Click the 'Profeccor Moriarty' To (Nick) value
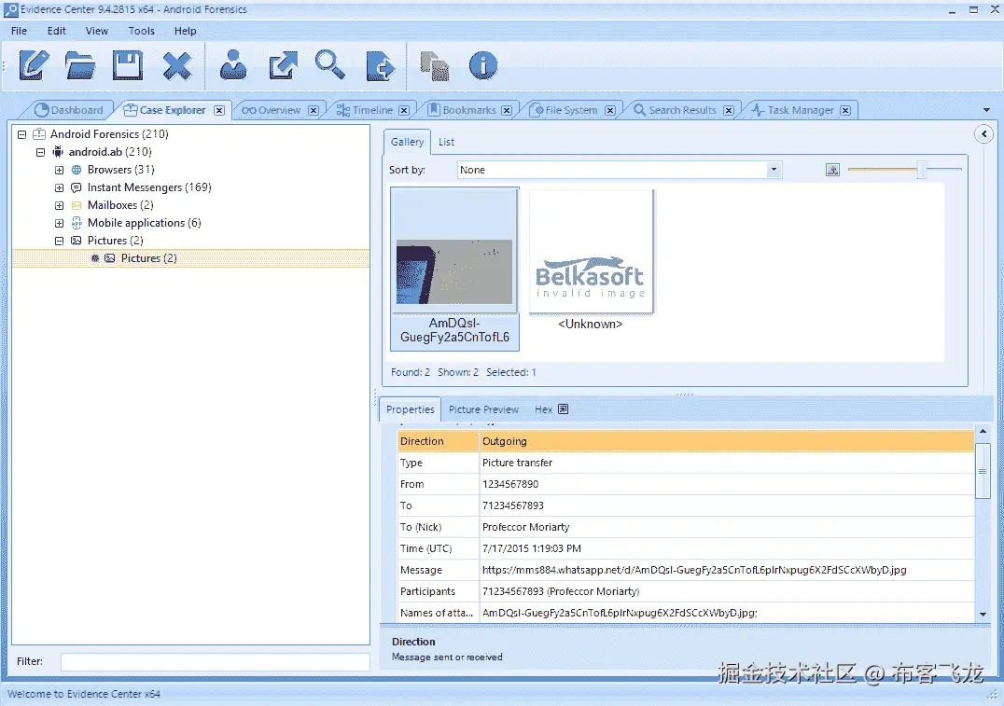The height and width of the screenshot is (706, 1004). [525, 528]
